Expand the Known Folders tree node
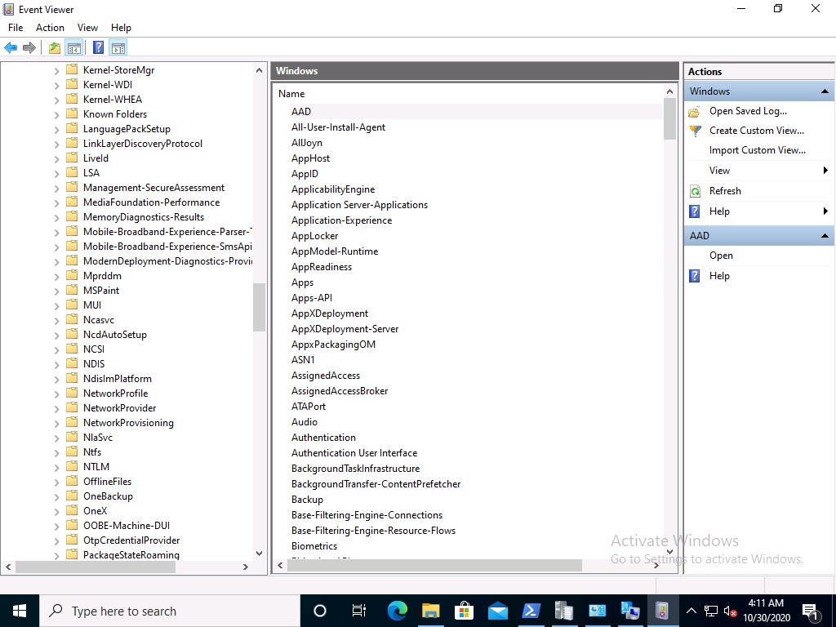The image size is (836, 627). point(56,114)
